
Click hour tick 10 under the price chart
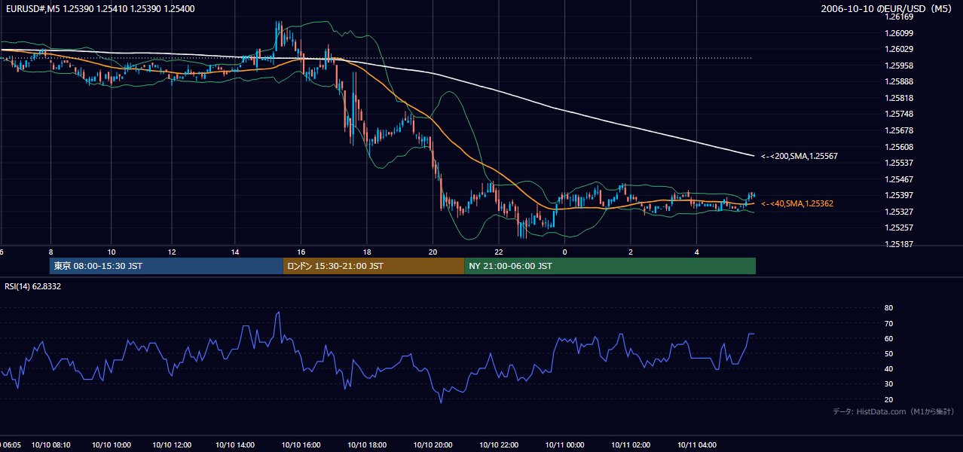click(112, 252)
